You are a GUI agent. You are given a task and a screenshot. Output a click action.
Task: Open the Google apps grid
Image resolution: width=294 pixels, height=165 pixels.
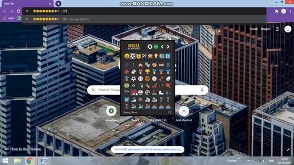click(277, 29)
